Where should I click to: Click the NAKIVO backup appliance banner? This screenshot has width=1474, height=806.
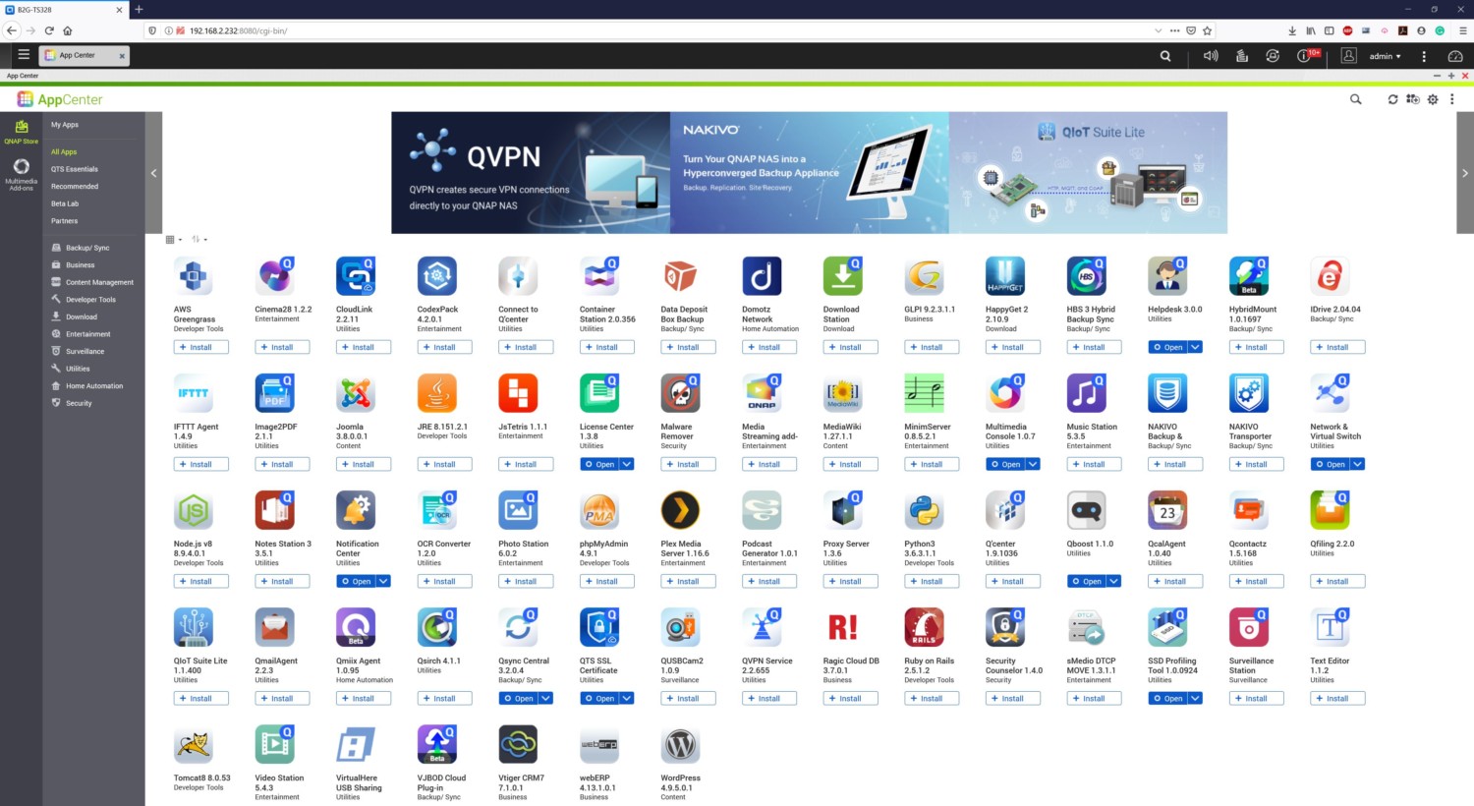(x=810, y=172)
